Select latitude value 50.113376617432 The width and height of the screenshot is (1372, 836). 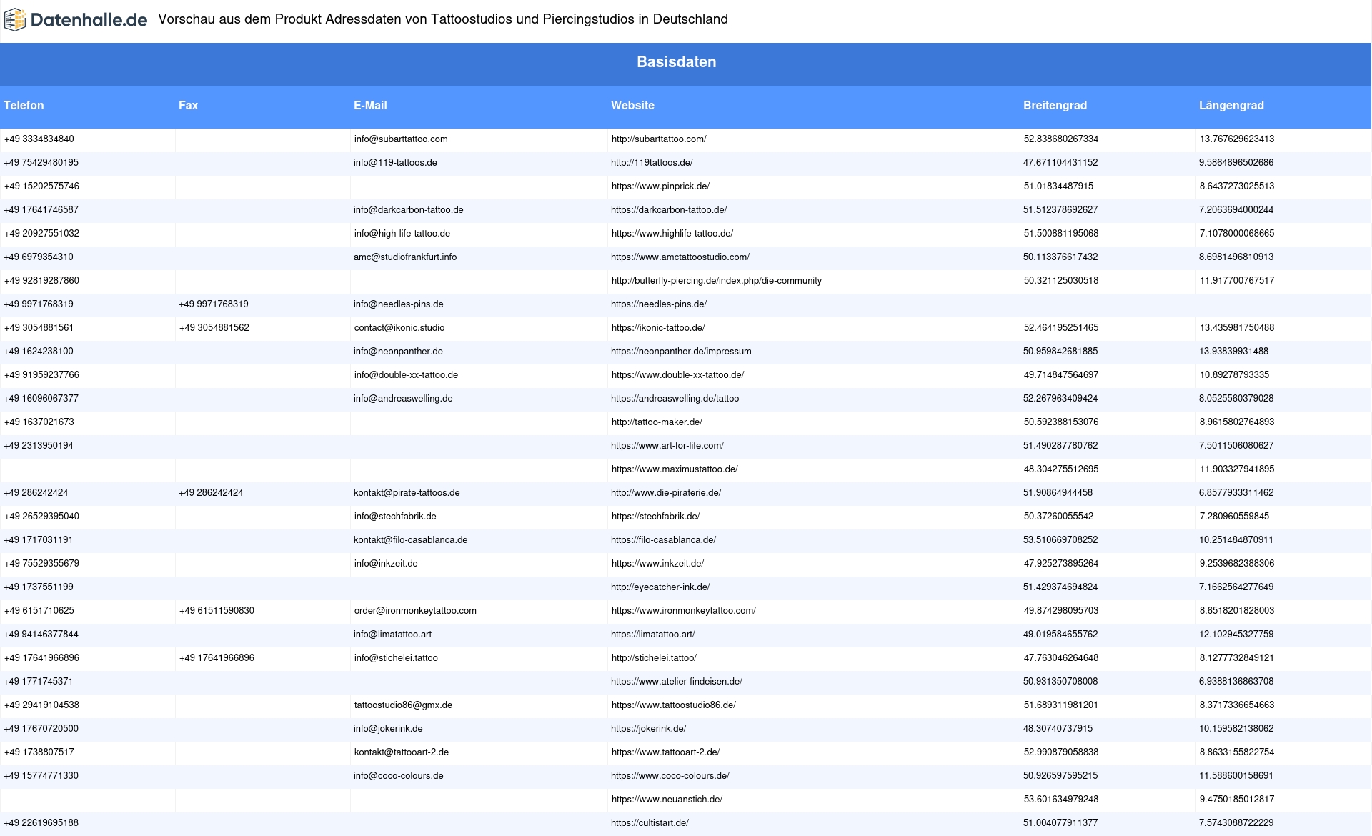point(1060,257)
